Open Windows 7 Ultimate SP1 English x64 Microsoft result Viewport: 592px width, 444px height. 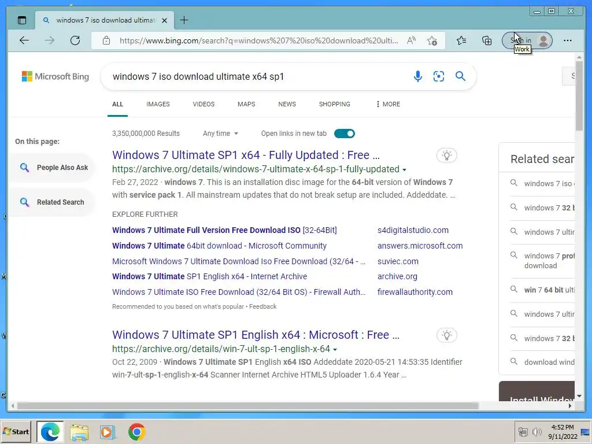256,335
